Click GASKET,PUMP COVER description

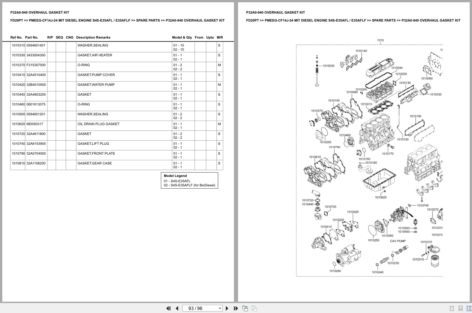click(96, 75)
